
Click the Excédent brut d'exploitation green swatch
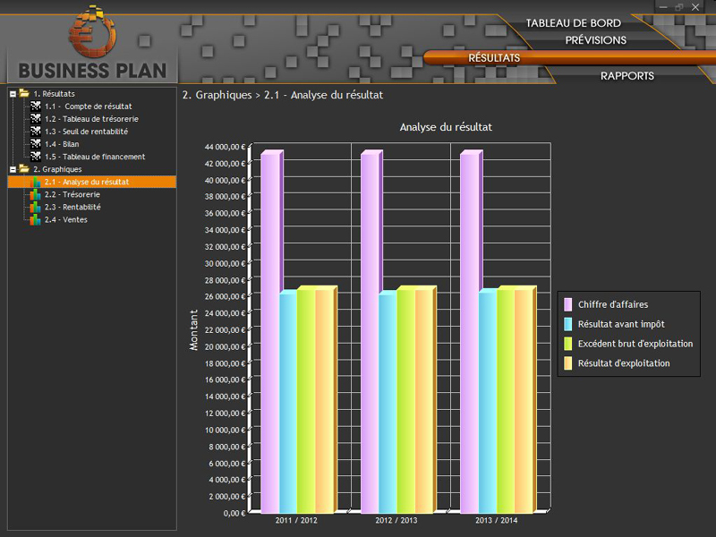(567, 344)
